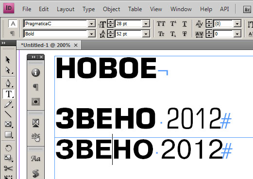Click the tracking stepper arrows
This screenshot has height=179, width=253.
point(209,34)
